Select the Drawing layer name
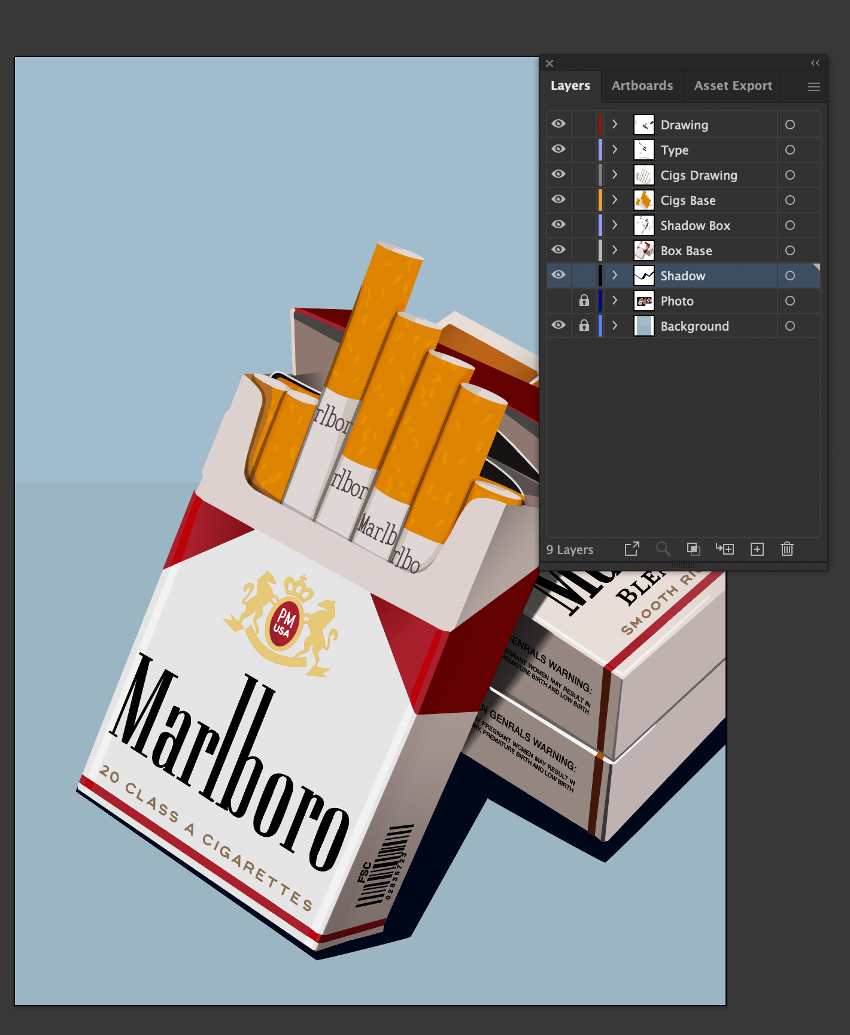Image resolution: width=850 pixels, height=1035 pixels. click(x=684, y=125)
